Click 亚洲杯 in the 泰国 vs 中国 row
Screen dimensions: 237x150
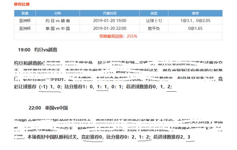click(x=25, y=28)
